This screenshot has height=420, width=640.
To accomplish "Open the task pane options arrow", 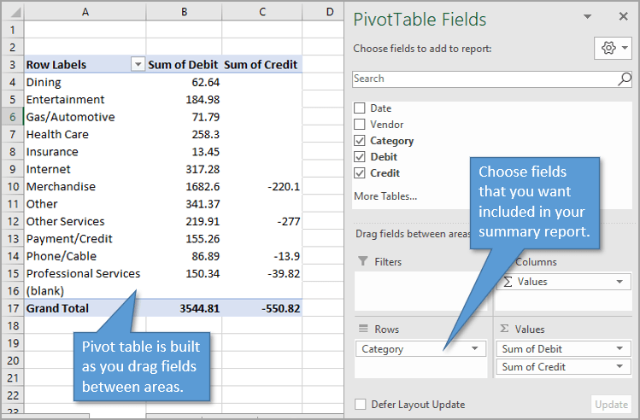I will [587, 17].
